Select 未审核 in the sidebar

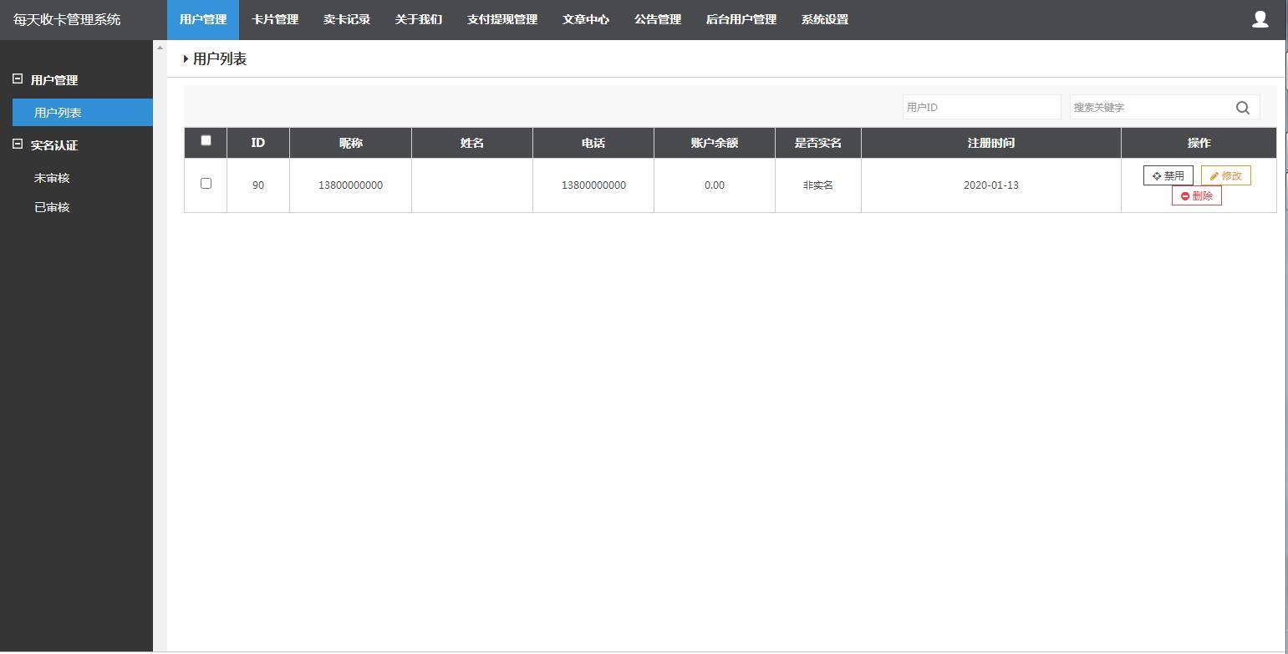pyautogui.click(x=52, y=177)
